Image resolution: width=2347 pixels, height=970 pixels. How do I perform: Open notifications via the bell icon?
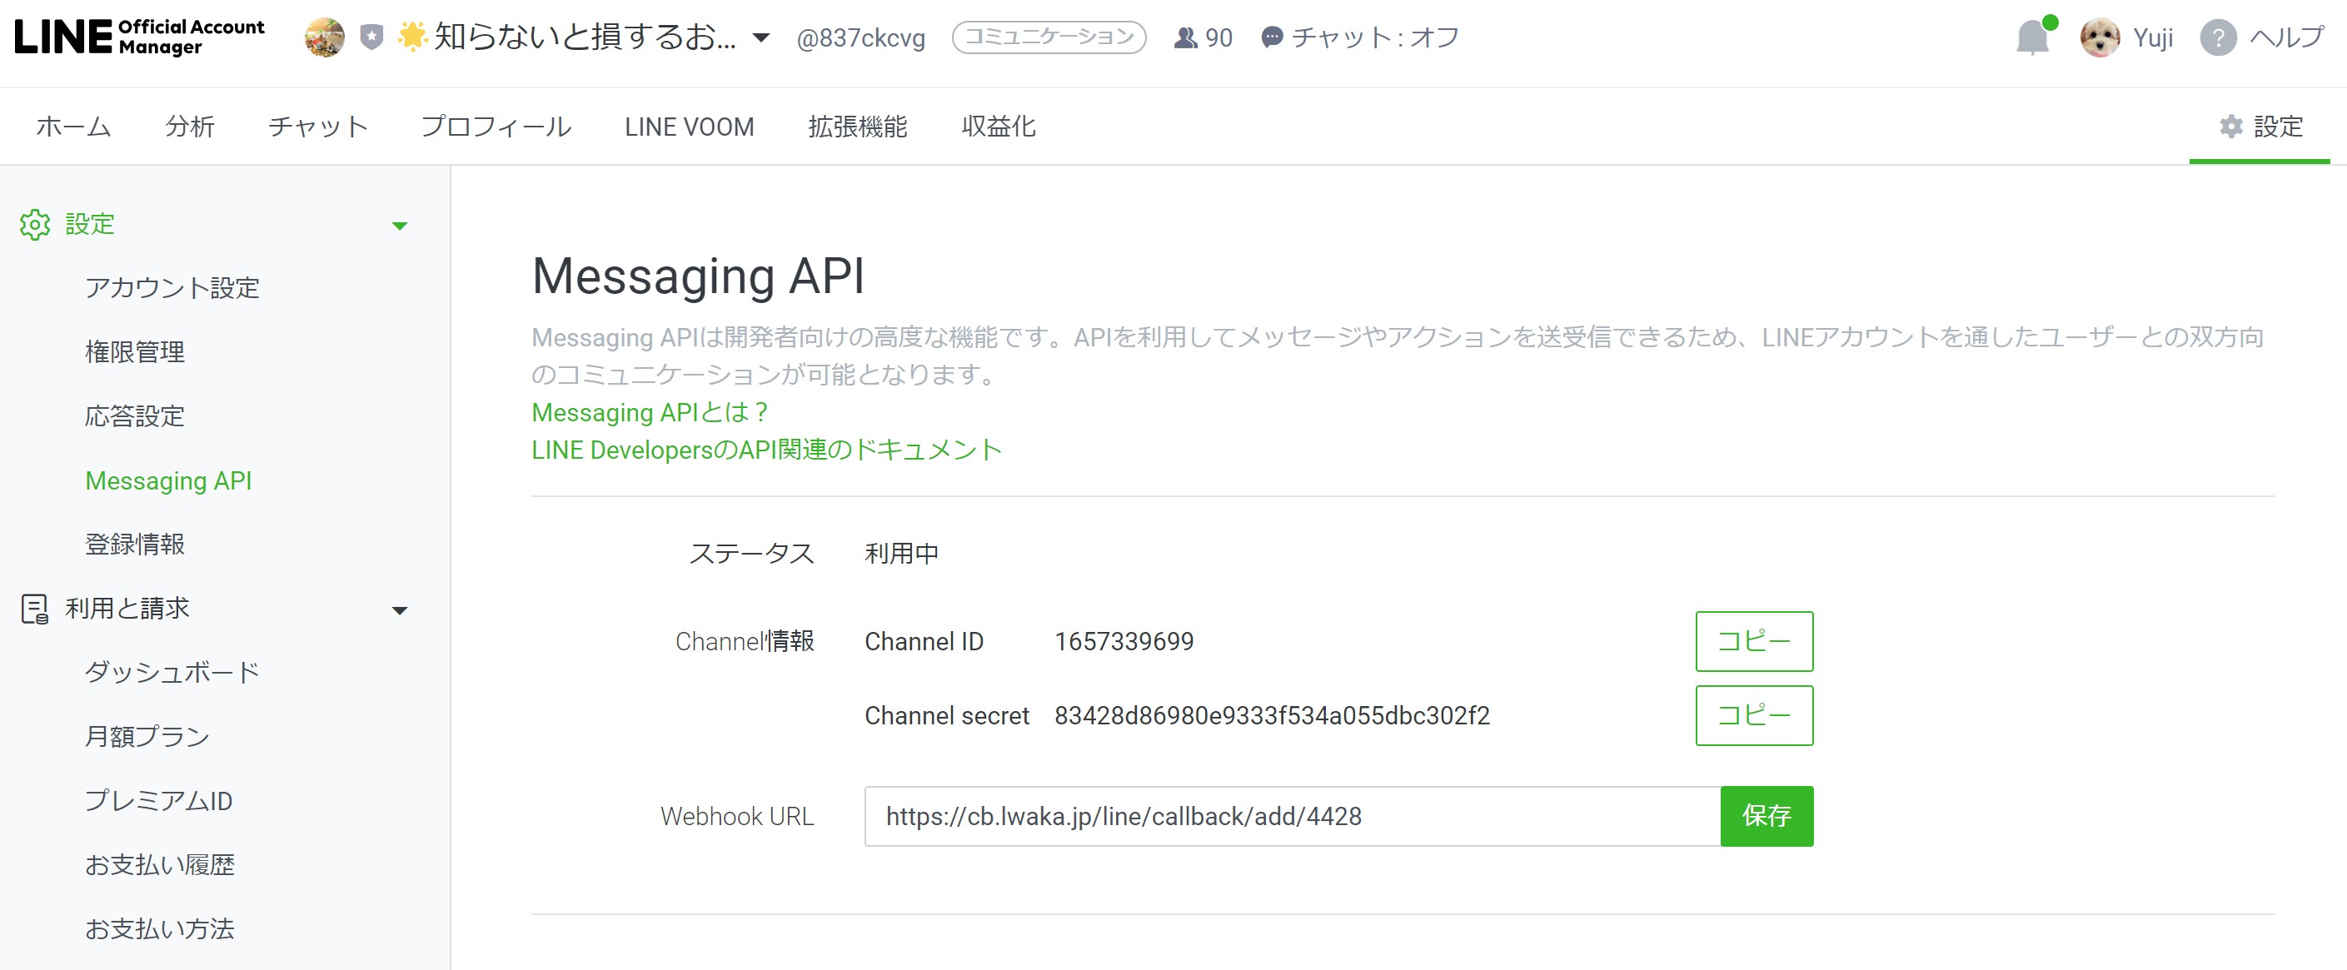coord(2033,37)
